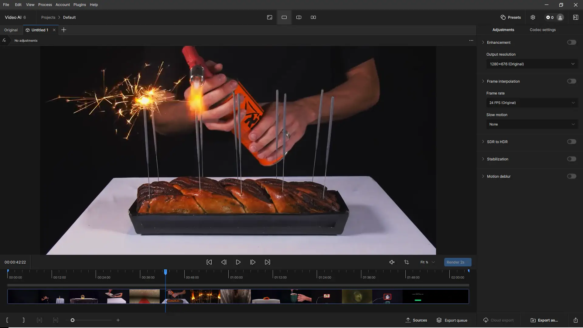The image size is (583, 328).
Task: Mute audio with the speaker icon
Action: [x=392, y=262]
